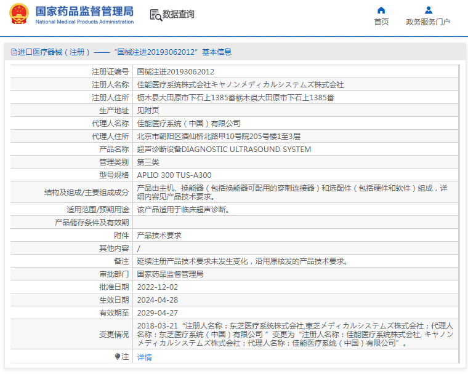Select effective date 2024-04-28

click(x=157, y=300)
